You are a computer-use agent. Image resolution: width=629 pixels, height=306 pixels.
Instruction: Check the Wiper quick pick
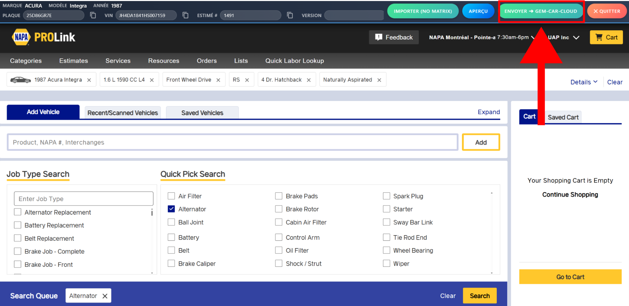pyautogui.click(x=386, y=263)
